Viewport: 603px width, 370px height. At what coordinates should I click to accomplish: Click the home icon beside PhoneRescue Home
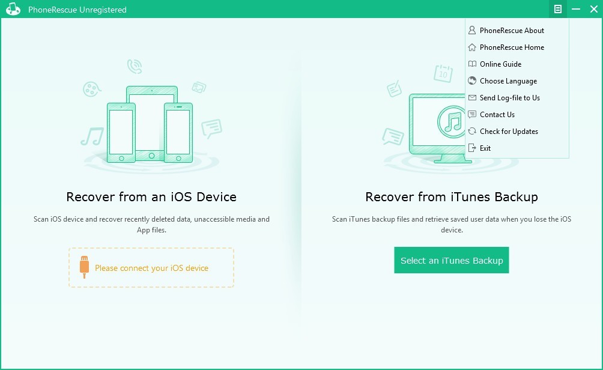473,47
